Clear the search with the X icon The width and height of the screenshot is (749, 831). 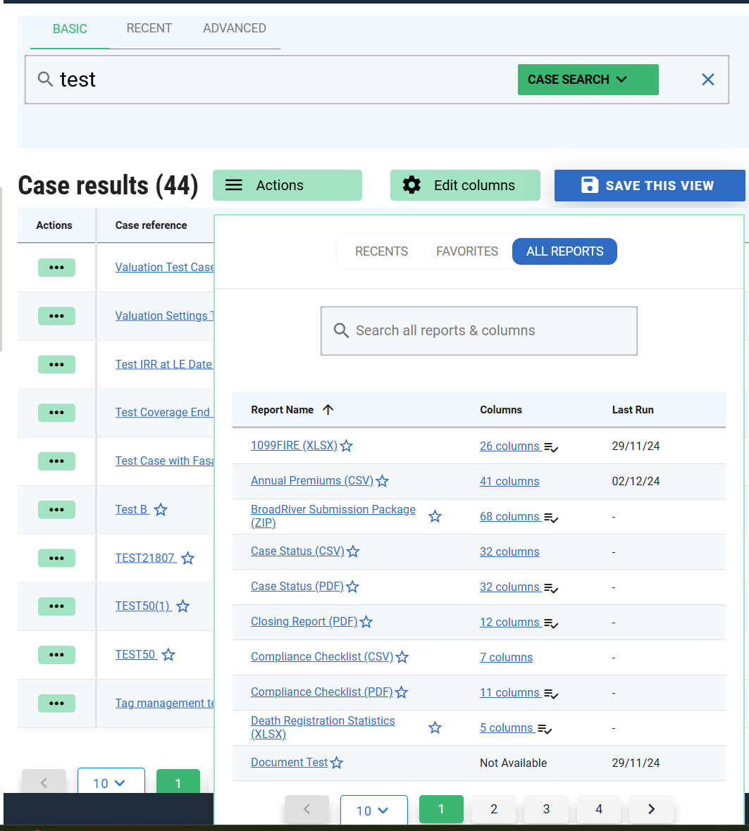tap(708, 80)
